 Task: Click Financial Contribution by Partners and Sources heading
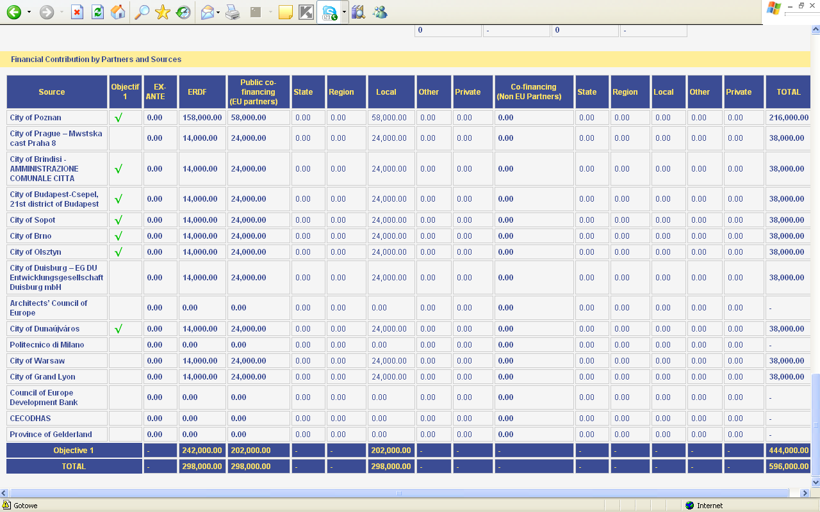pos(96,60)
